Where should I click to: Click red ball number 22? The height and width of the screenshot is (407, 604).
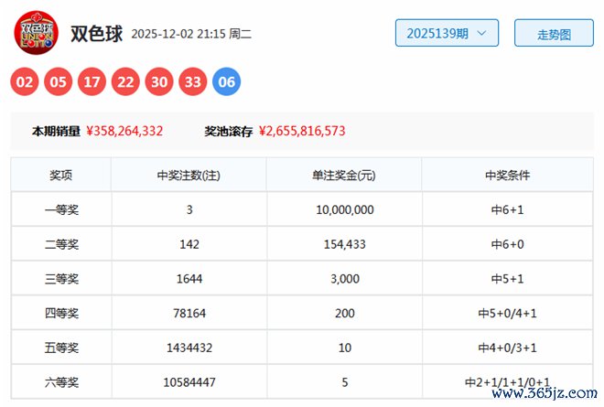coord(125,82)
